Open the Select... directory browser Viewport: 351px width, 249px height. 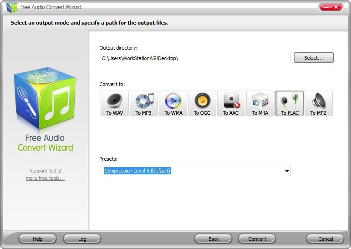[x=314, y=58]
